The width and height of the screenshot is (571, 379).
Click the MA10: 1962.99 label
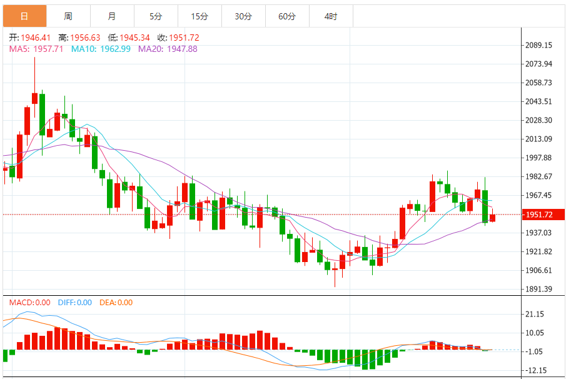pyautogui.click(x=101, y=49)
